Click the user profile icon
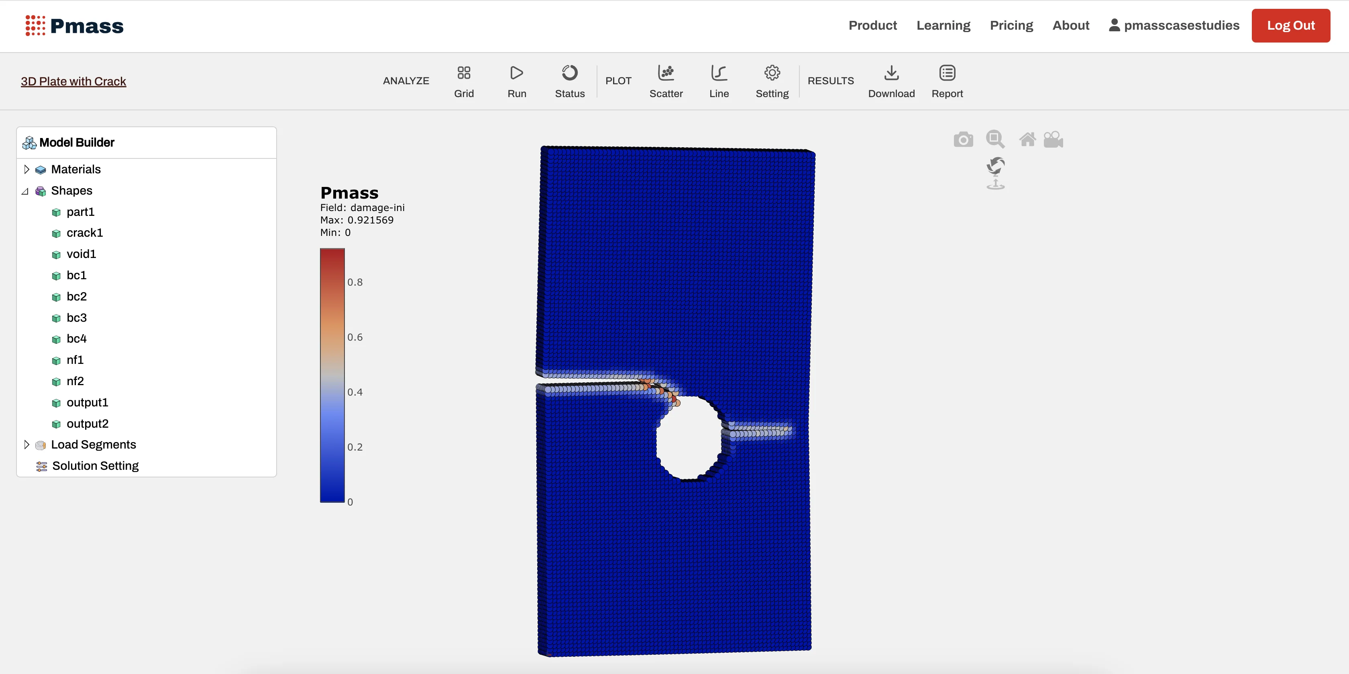1349x674 pixels. point(1114,25)
